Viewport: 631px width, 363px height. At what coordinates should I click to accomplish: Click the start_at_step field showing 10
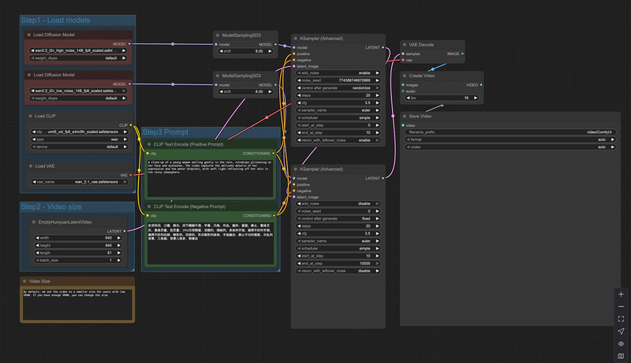338,256
